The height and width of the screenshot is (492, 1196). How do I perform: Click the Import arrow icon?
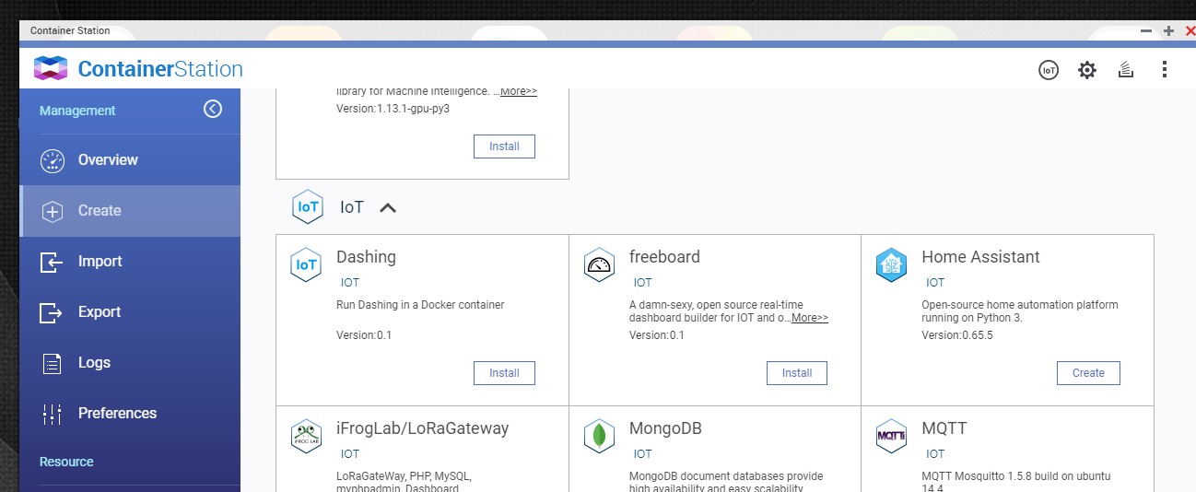click(x=53, y=262)
